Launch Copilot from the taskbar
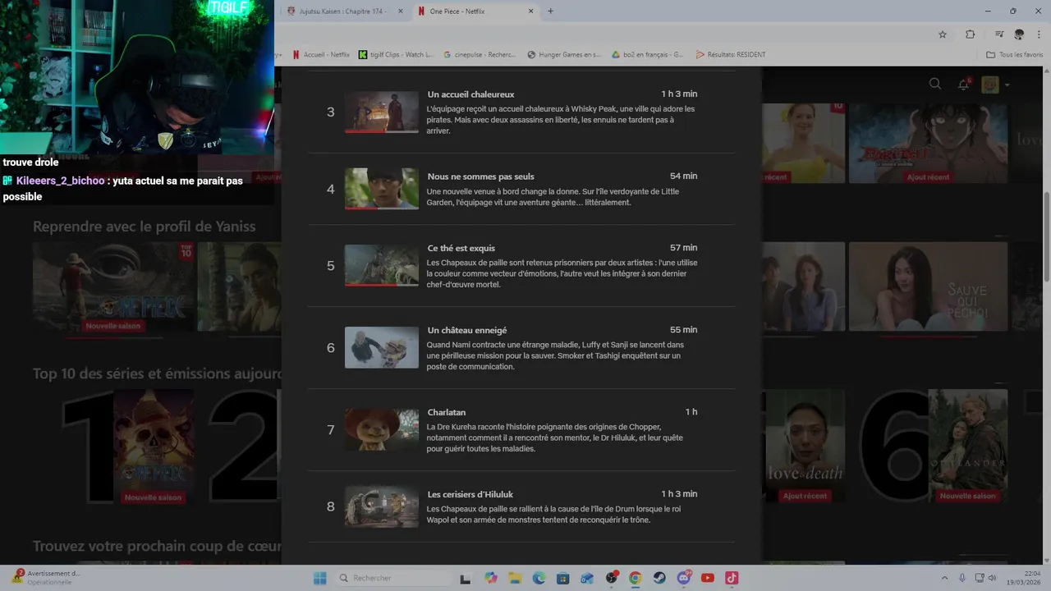Viewport: 1051px width, 591px height. coord(491,578)
